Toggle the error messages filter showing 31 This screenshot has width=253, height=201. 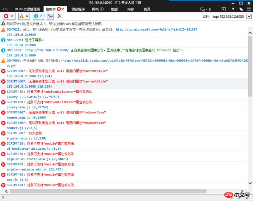pyautogui.click(x=9, y=16)
